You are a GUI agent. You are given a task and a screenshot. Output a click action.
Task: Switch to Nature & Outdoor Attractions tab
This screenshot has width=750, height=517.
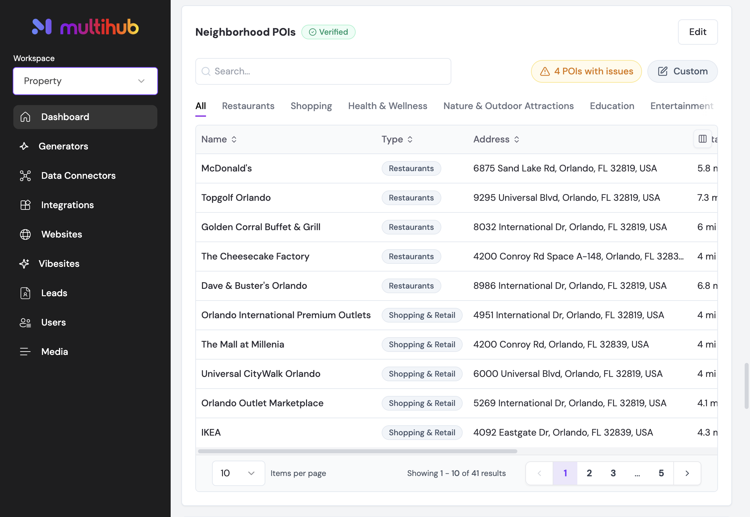(509, 106)
